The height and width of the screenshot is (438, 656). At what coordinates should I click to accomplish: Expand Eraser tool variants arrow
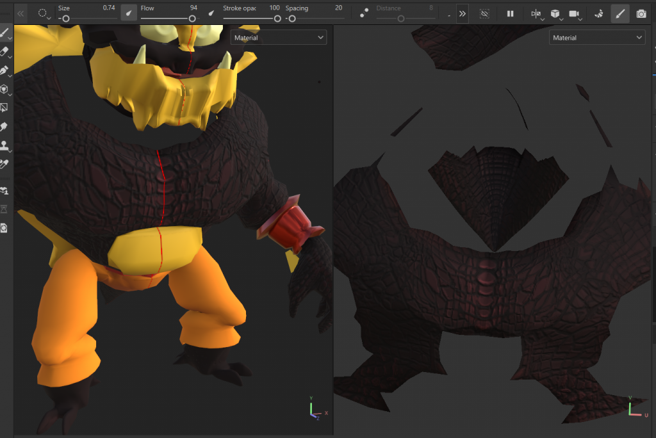(10, 58)
